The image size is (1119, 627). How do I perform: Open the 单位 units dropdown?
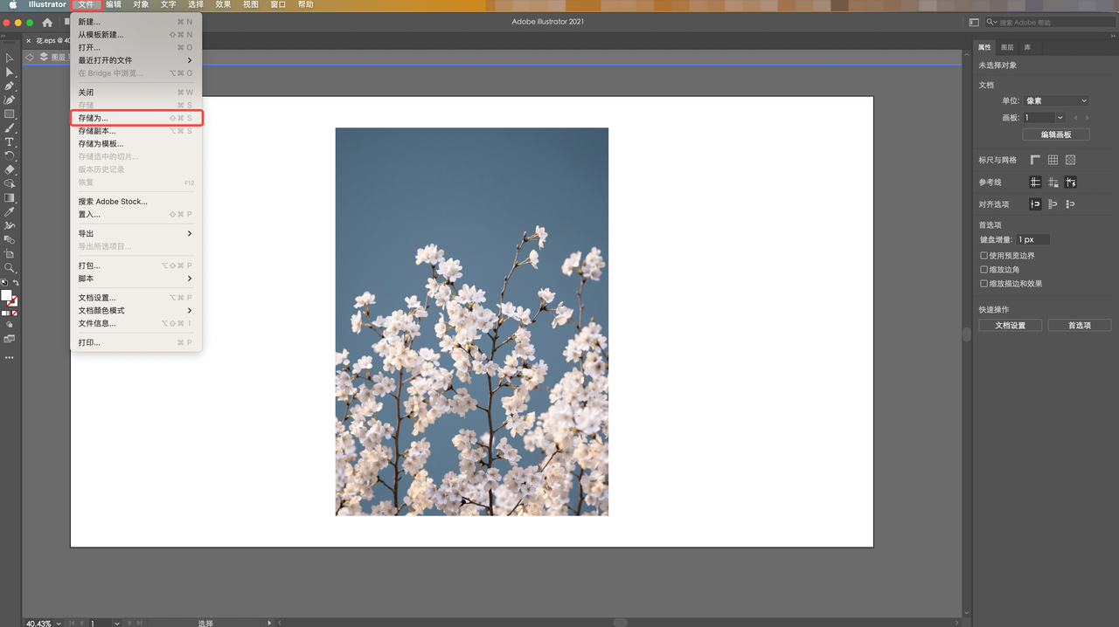(1056, 100)
